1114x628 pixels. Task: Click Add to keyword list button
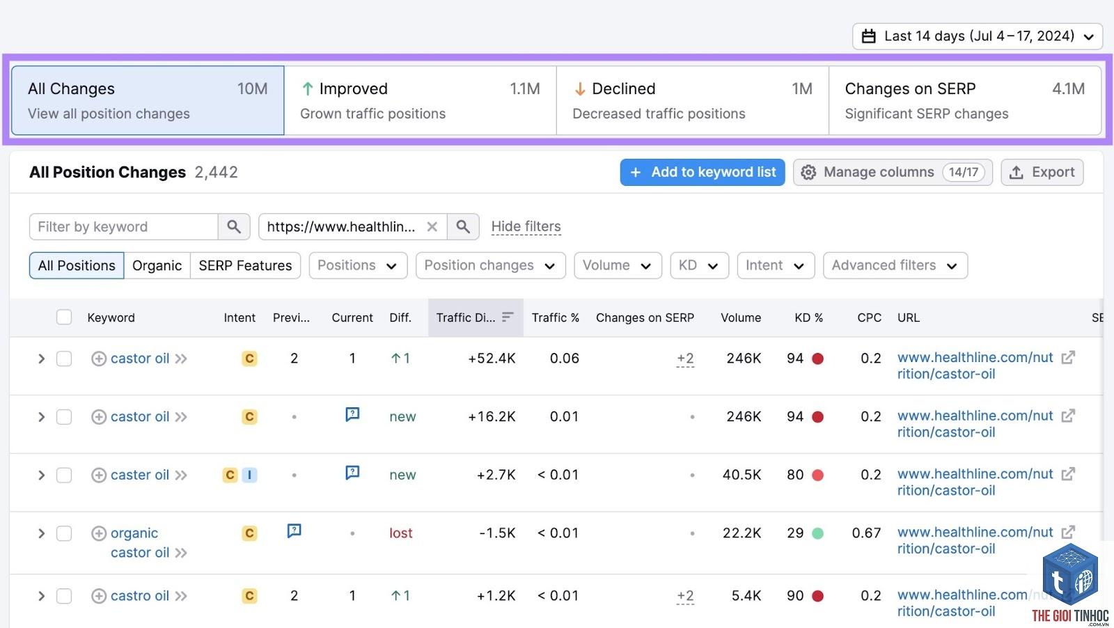pyautogui.click(x=703, y=172)
